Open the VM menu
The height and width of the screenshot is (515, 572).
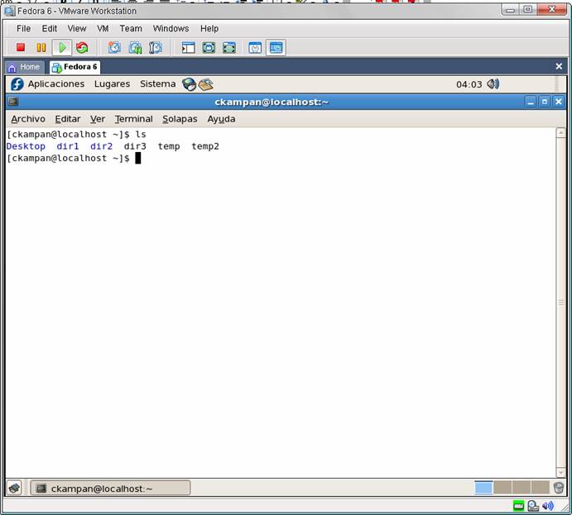(x=103, y=28)
